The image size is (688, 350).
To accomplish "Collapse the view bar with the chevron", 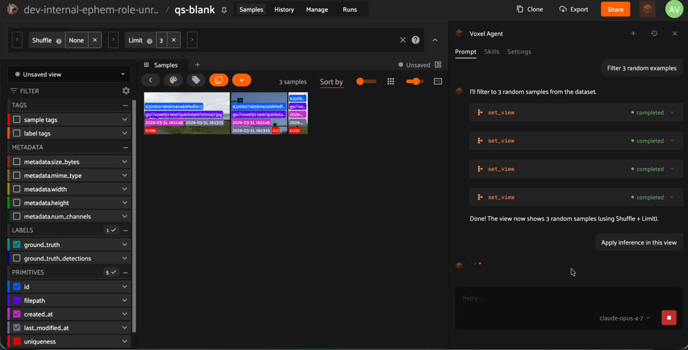I will [435, 40].
